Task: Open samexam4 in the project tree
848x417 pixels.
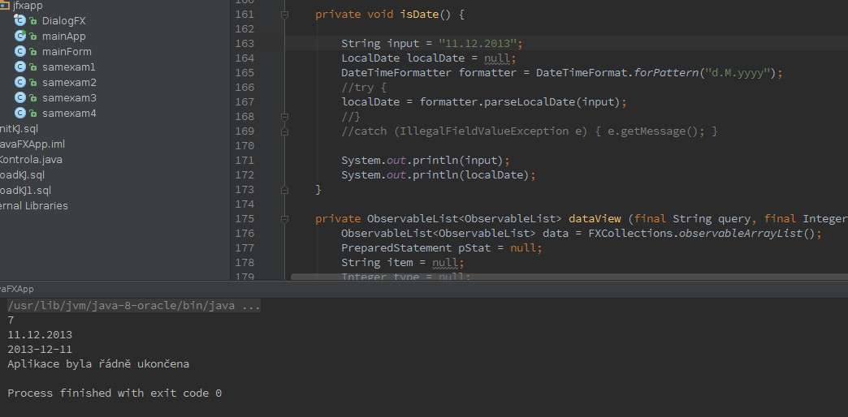Action: (69, 114)
